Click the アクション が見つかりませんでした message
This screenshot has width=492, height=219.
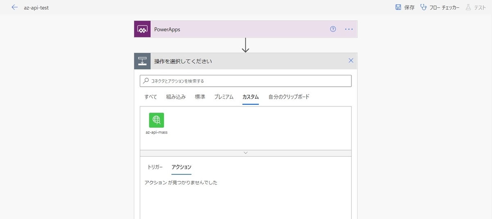[x=181, y=183]
